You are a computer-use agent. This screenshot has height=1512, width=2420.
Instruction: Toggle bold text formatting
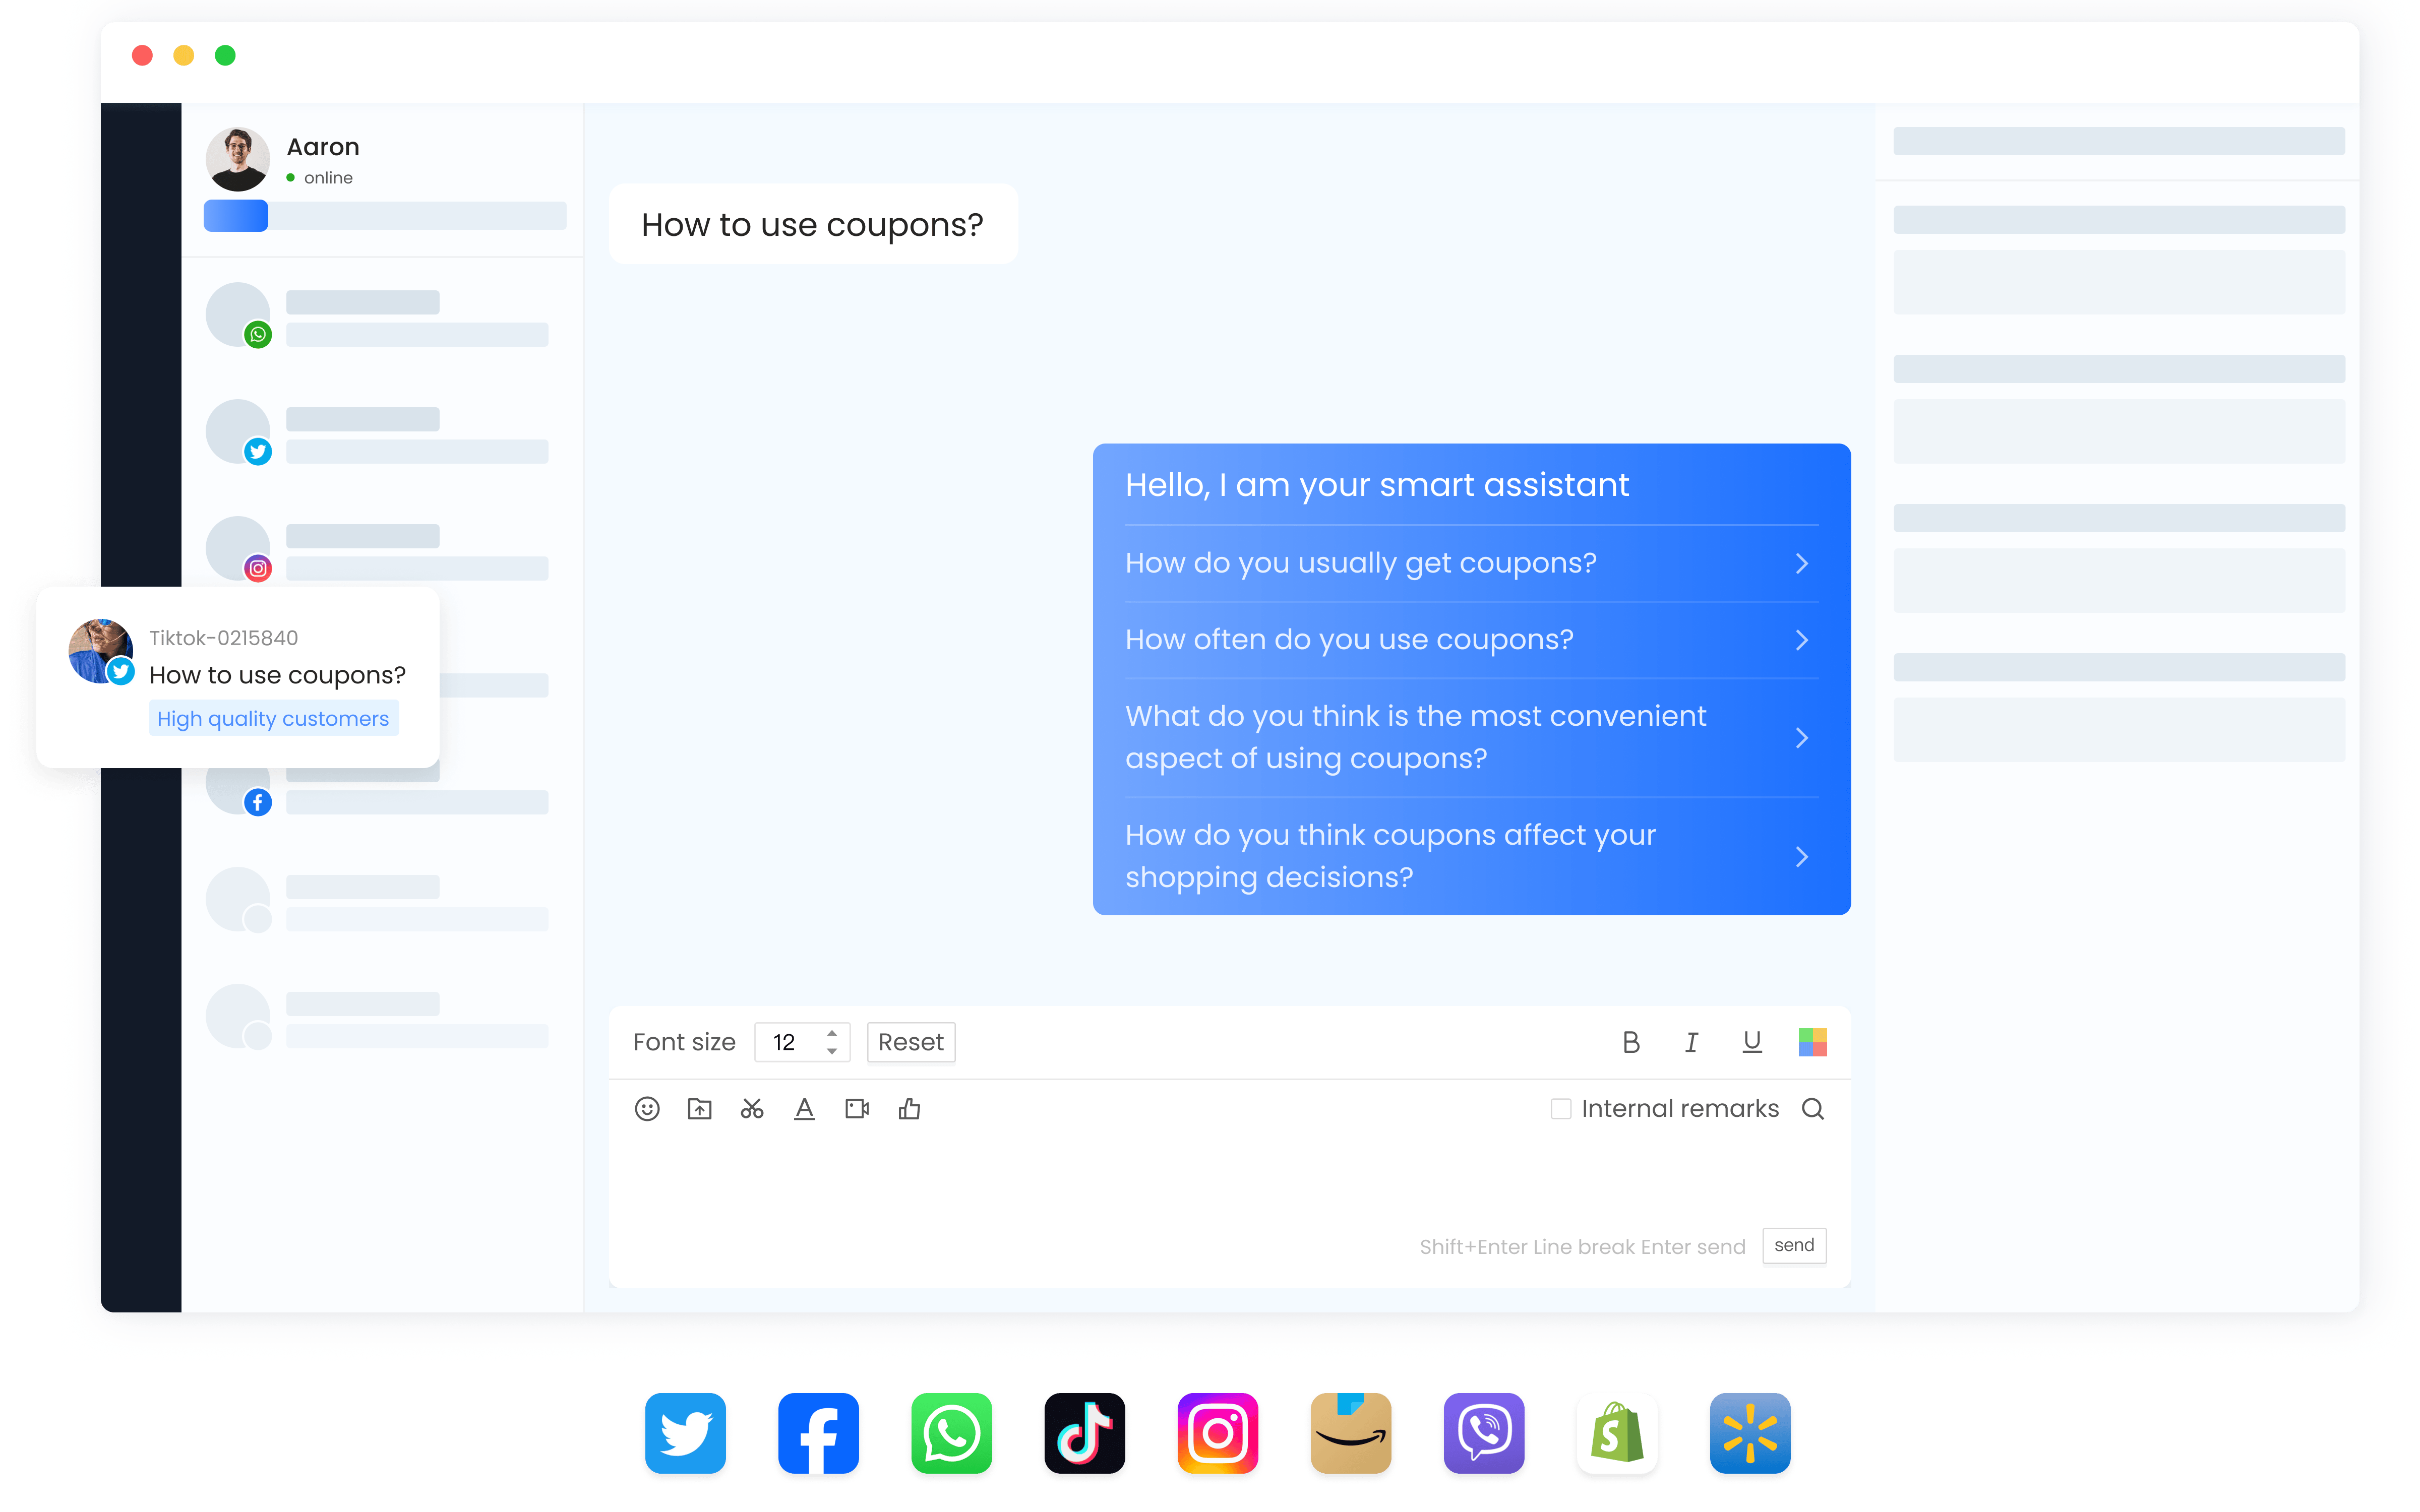tap(1630, 1042)
